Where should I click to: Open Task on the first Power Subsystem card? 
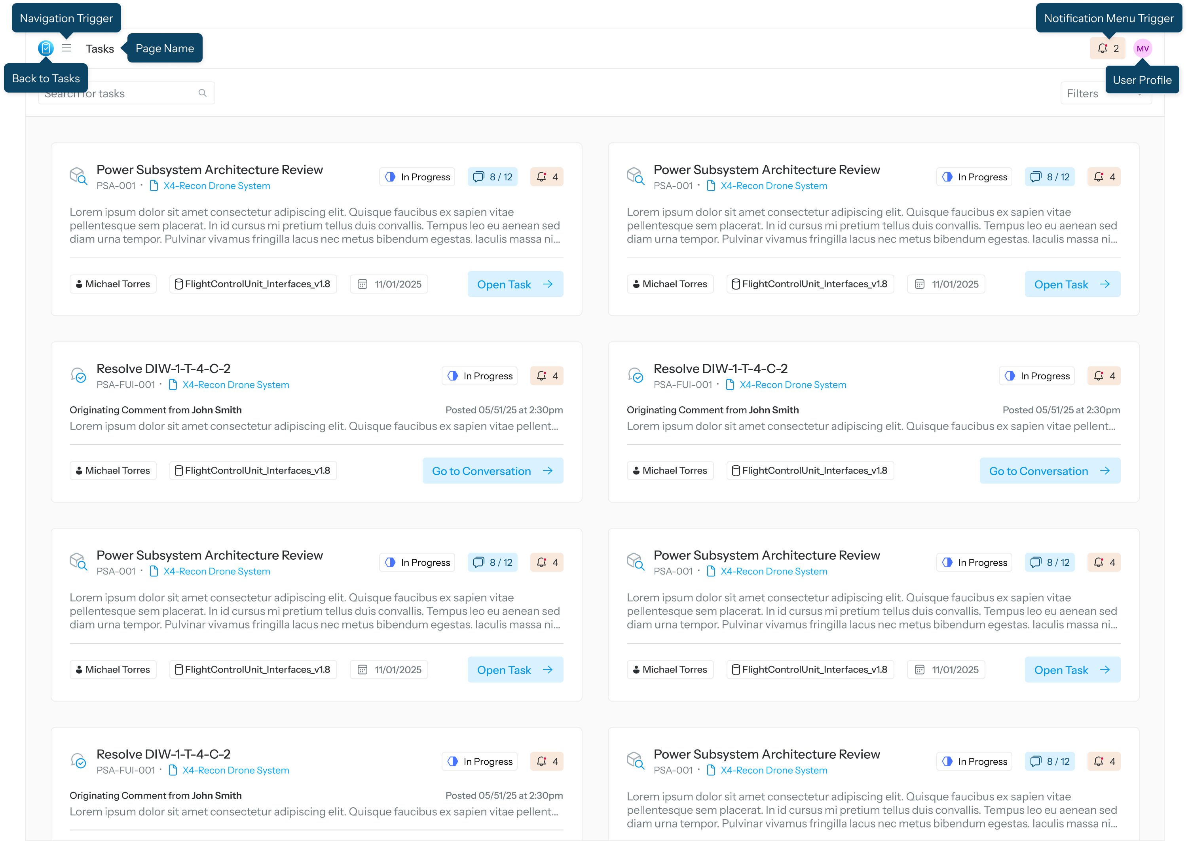click(515, 284)
